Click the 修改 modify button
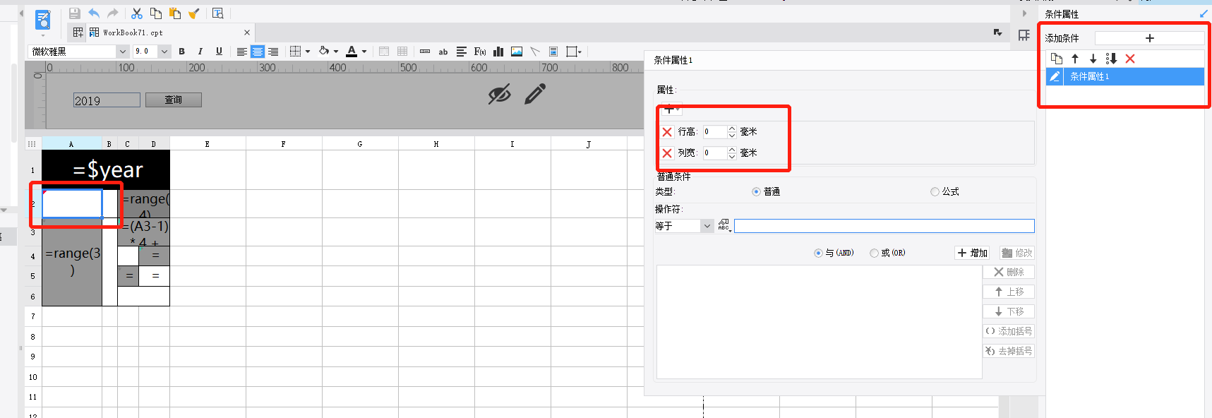Screen dimensions: 1212x418 (x=1017, y=253)
